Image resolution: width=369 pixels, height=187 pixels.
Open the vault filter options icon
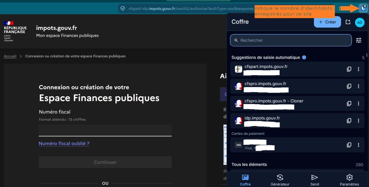[x=359, y=40]
